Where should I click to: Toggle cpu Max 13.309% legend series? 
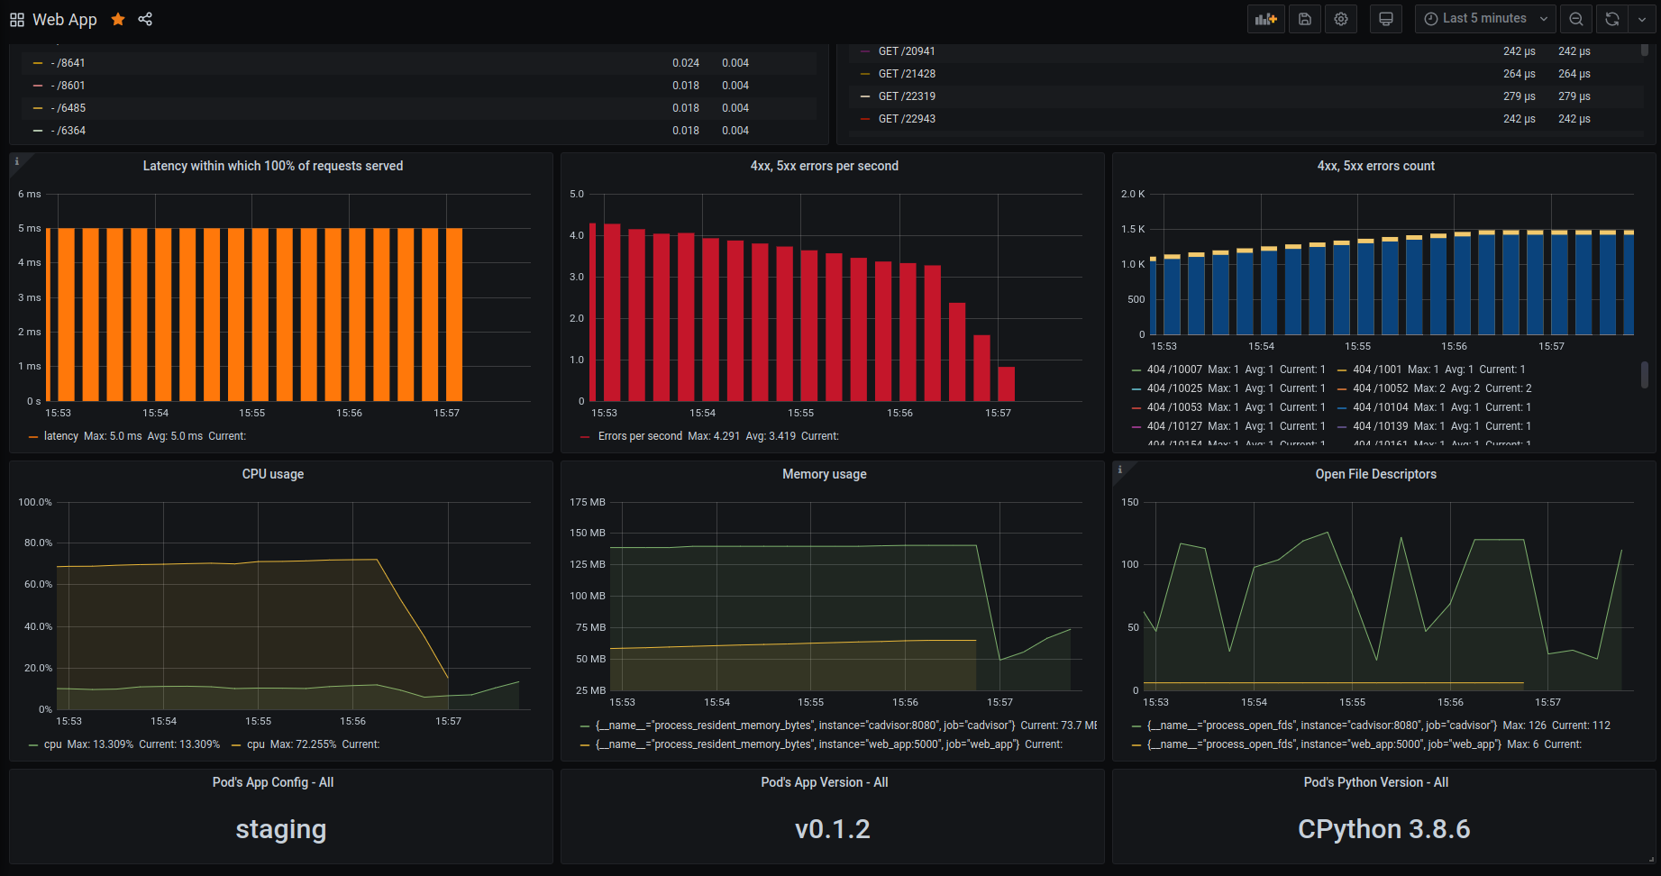point(52,744)
